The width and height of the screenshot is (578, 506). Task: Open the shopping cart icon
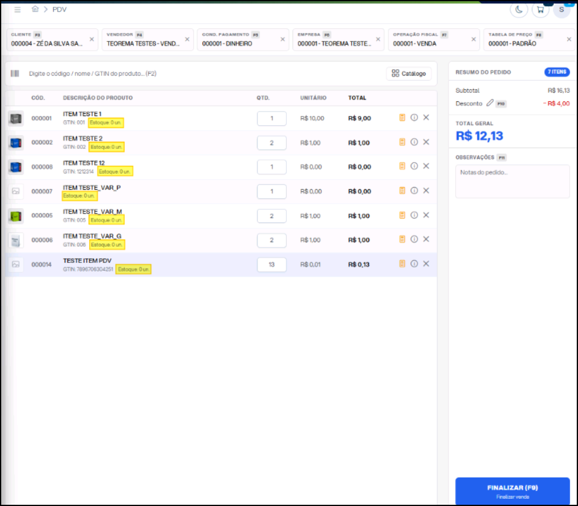541,10
